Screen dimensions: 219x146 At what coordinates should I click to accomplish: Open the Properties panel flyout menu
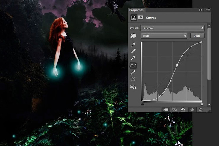click(x=208, y=10)
